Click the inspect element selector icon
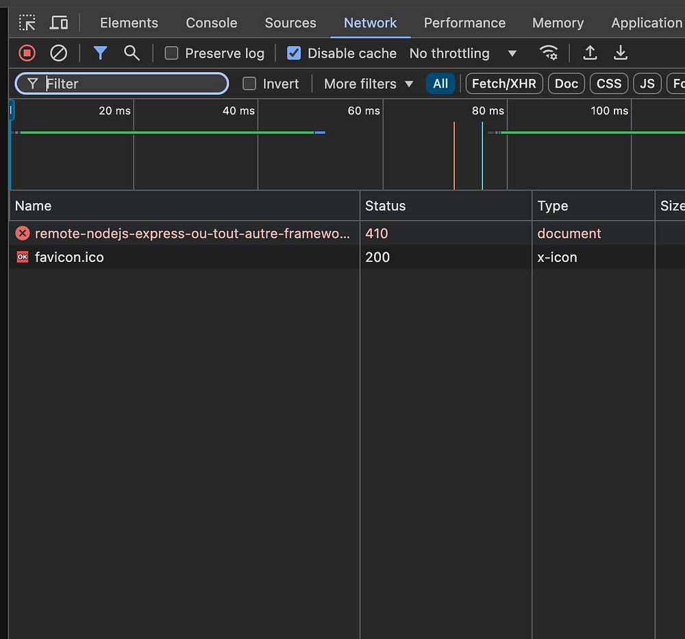The image size is (685, 639). [27, 23]
